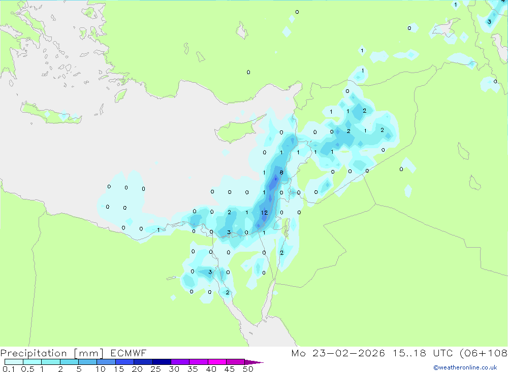508x372 pixels.
Task: Click the '15' legend scale label
Action: [119, 369]
